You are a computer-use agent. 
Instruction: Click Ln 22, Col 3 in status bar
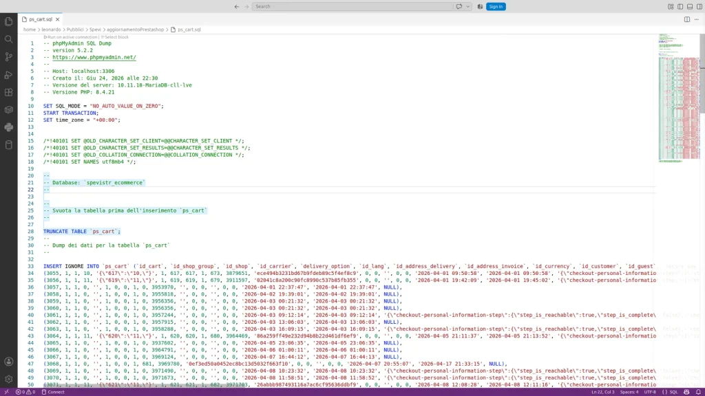[x=603, y=392]
